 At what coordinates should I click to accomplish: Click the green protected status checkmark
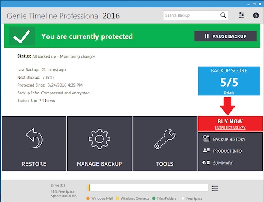click(20, 36)
